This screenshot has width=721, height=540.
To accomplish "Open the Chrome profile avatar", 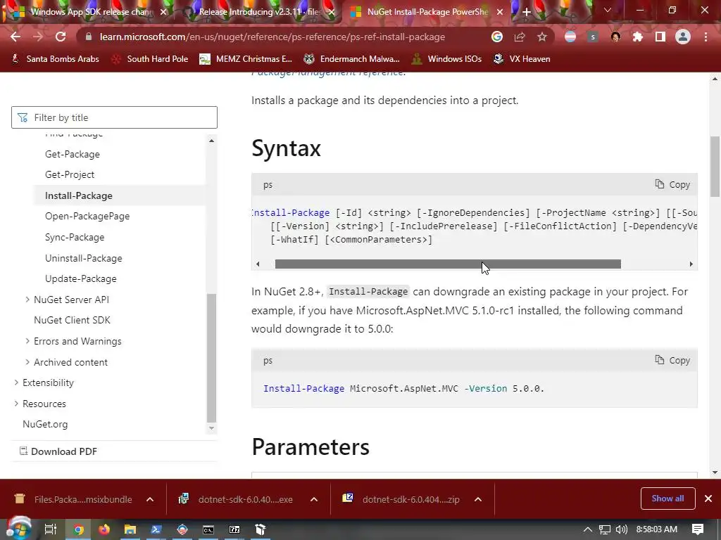I will click(x=683, y=37).
